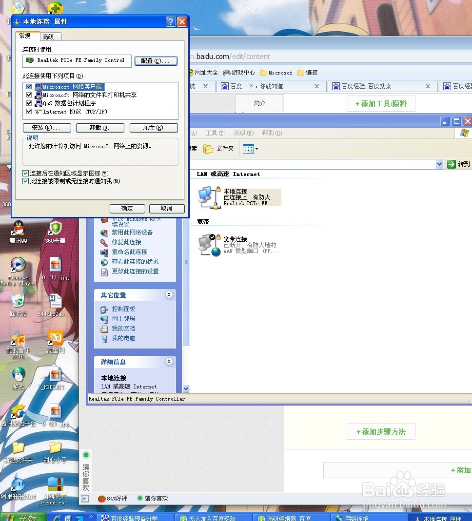The height and width of the screenshot is (521, 472).
Task: Open 控制面板 from other places
Action: tap(123, 309)
